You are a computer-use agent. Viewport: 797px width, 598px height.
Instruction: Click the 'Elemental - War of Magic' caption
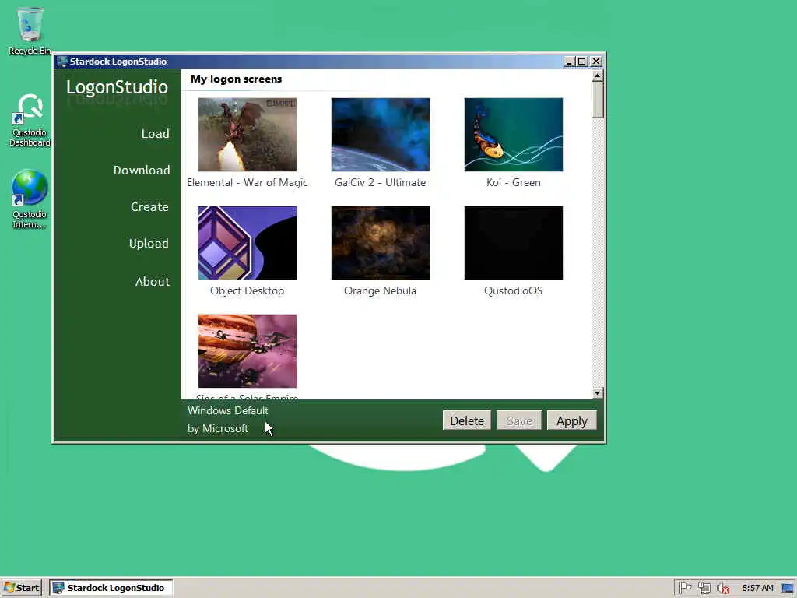pos(247,182)
